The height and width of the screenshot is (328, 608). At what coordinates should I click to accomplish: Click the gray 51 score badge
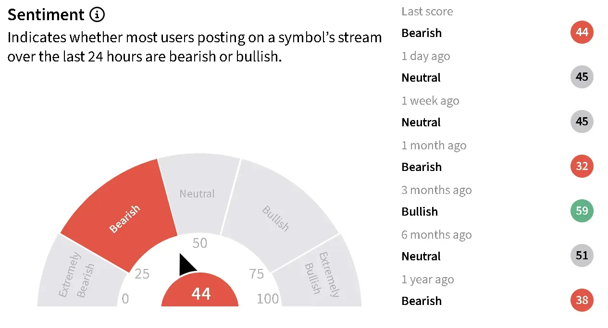tap(582, 255)
